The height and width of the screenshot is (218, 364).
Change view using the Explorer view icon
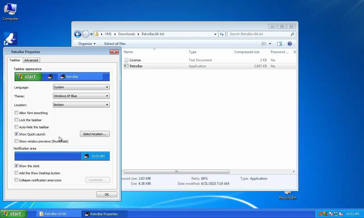pyautogui.click(x=264, y=44)
